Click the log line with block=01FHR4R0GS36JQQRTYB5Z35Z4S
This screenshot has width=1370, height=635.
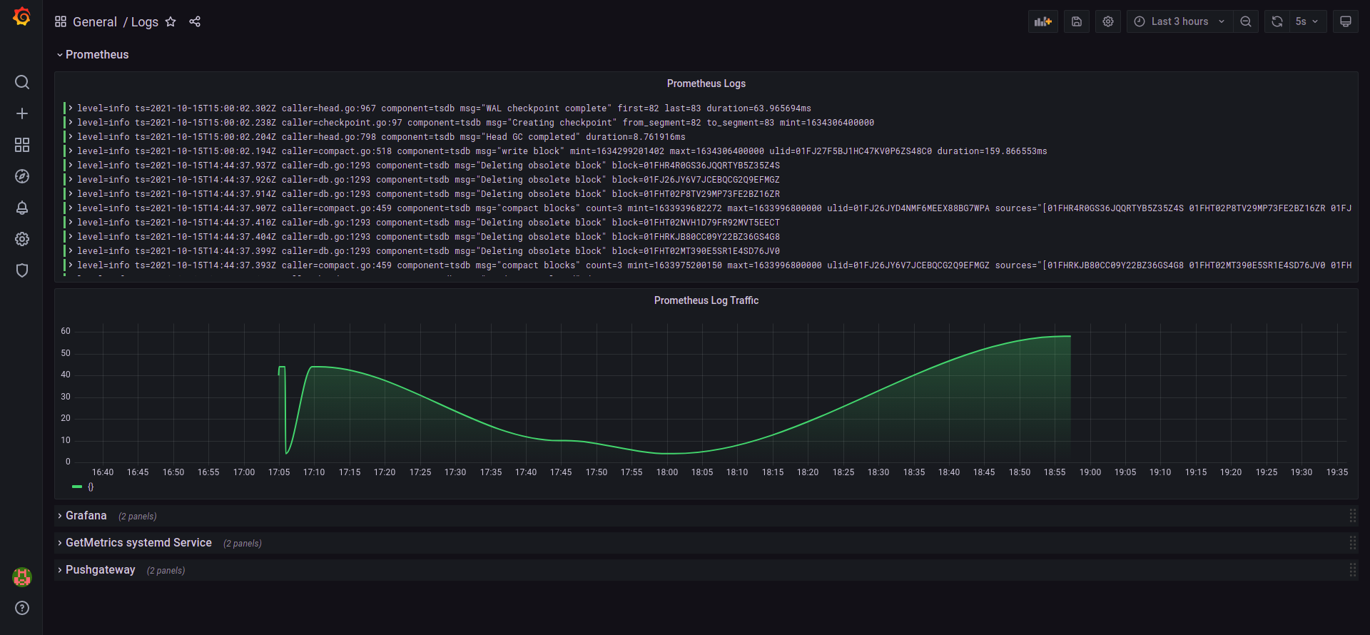pos(428,166)
